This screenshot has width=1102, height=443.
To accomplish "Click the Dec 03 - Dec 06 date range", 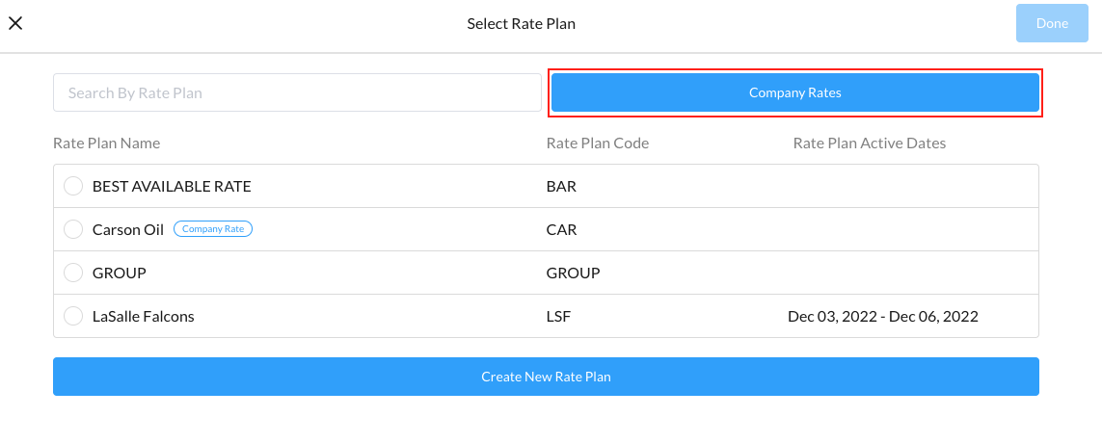I will (883, 316).
